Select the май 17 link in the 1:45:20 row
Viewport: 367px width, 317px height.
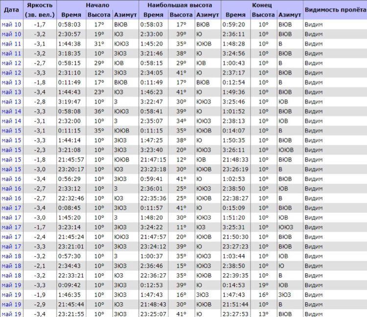click(x=11, y=218)
